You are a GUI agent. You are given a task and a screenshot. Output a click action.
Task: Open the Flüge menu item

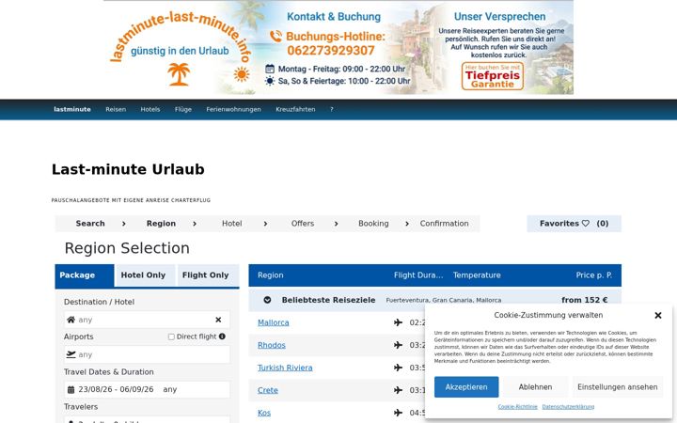click(x=183, y=110)
